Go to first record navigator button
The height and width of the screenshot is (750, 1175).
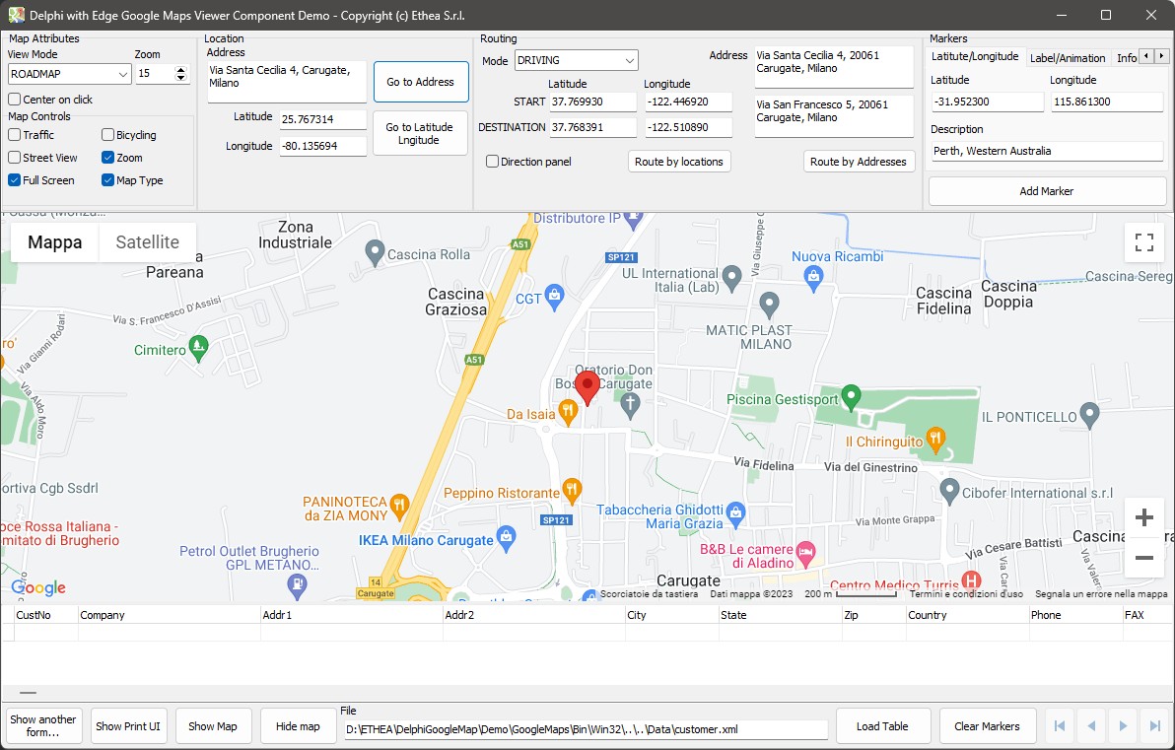[x=1060, y=725]
